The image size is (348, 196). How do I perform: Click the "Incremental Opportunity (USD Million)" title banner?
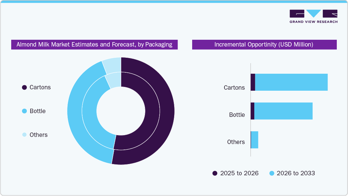(264, 44)
